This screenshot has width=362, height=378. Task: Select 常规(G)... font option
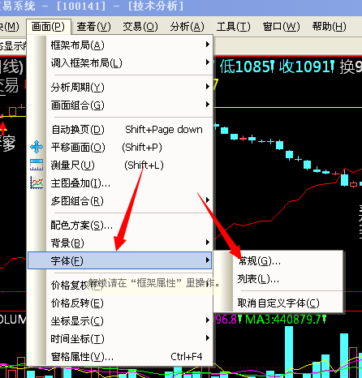point(259,261)
